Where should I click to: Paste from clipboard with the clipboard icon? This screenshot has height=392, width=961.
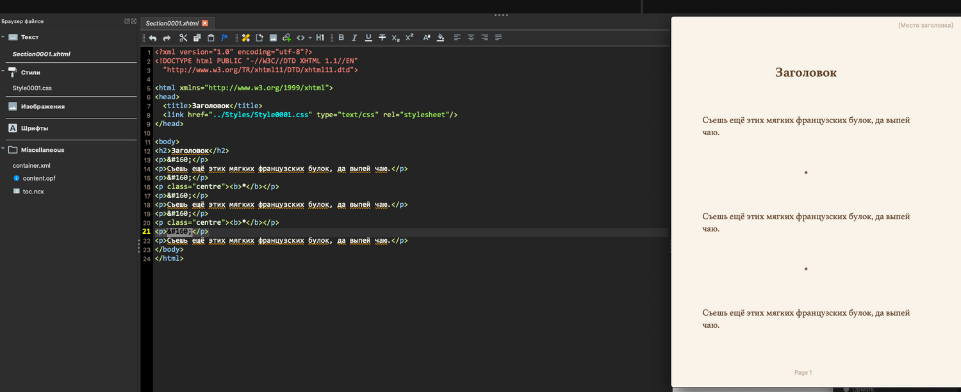211,38
